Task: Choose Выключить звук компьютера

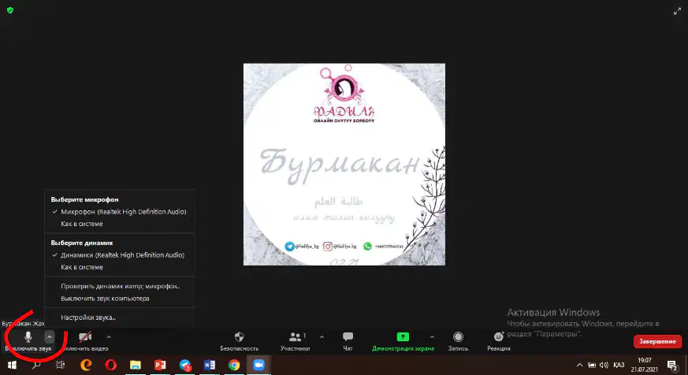Action: click(106, 299)
